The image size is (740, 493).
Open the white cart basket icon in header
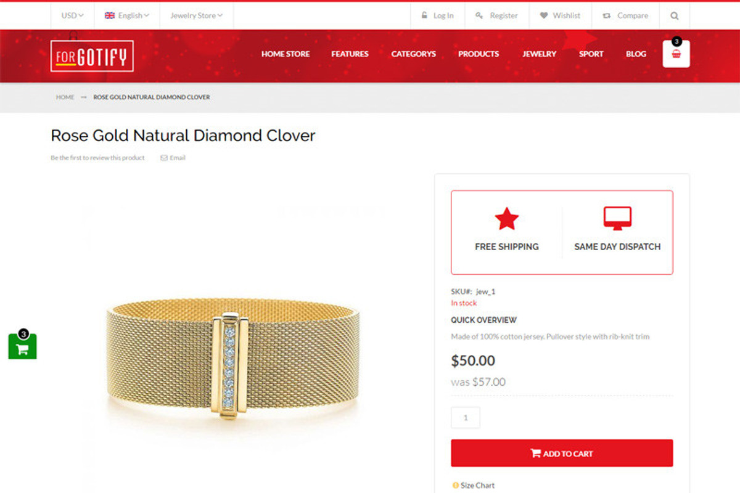676,54
